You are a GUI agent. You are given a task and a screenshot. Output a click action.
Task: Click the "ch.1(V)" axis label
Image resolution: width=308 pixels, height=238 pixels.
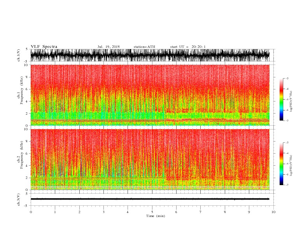click(19, 55)
